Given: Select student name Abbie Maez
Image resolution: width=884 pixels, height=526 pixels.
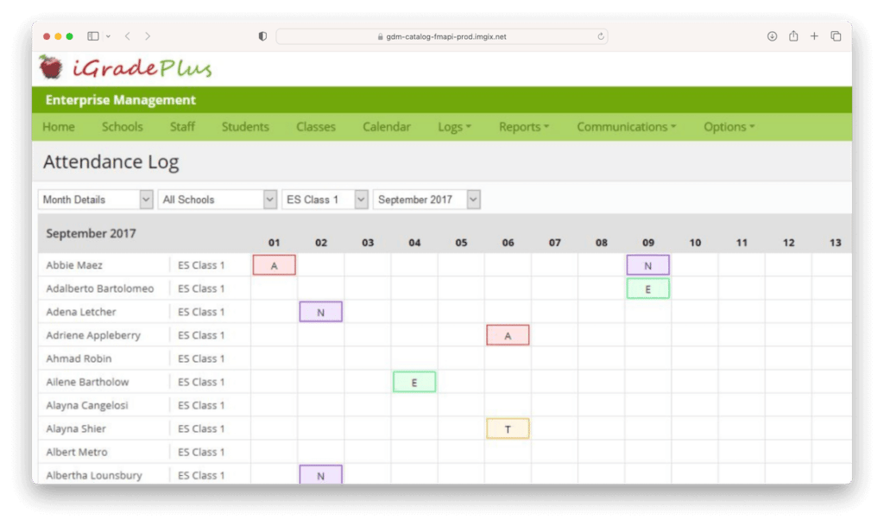Looking at the screenshot, I should click(74, 265).
